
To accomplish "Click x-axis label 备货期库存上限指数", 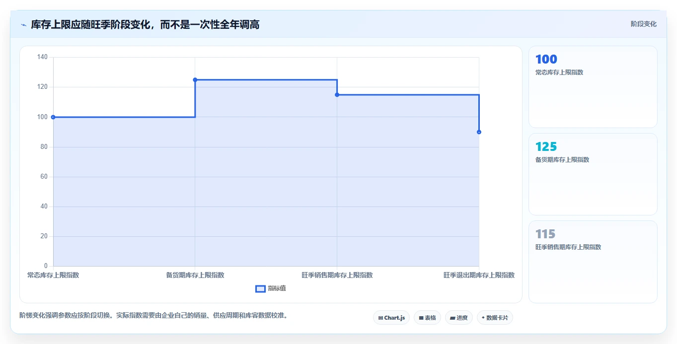I will (x=195, y=275).
